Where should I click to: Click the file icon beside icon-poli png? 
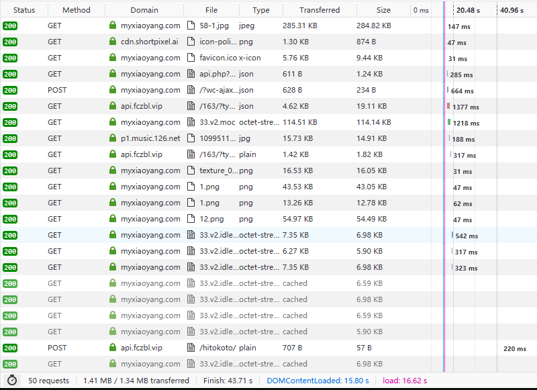(x=191, y=42)
